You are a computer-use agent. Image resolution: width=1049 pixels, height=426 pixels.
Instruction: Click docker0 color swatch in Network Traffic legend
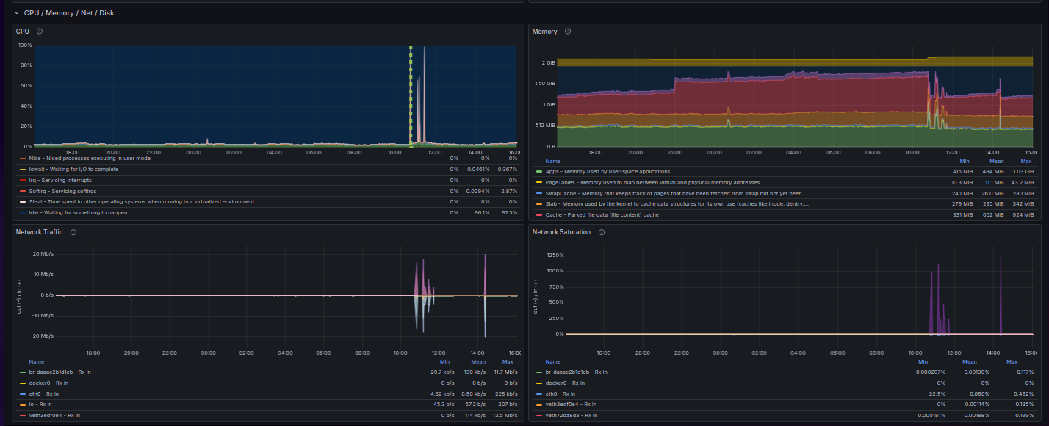pos(23,383)
